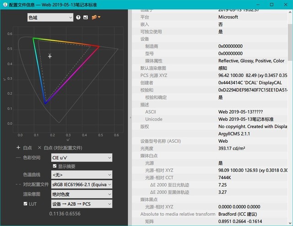The height and width of the screenshot is (226, 293).
Task: Click the plus marker beside 白点 legend
Action: click(18, 148)
